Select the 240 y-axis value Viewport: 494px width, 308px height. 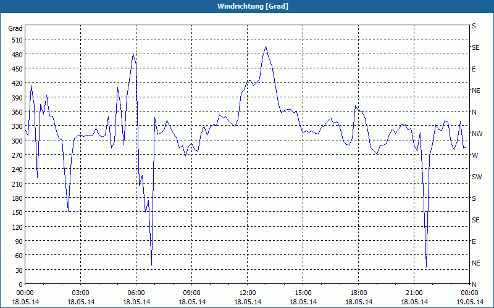pos(18,169)
